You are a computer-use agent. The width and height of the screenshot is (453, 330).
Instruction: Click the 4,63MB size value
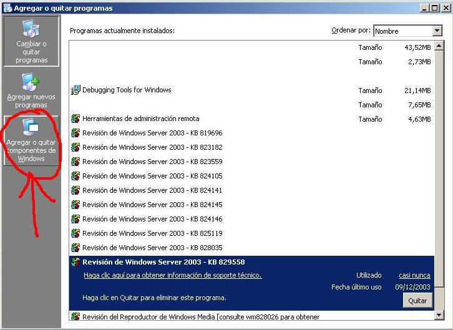coord(419,119)
